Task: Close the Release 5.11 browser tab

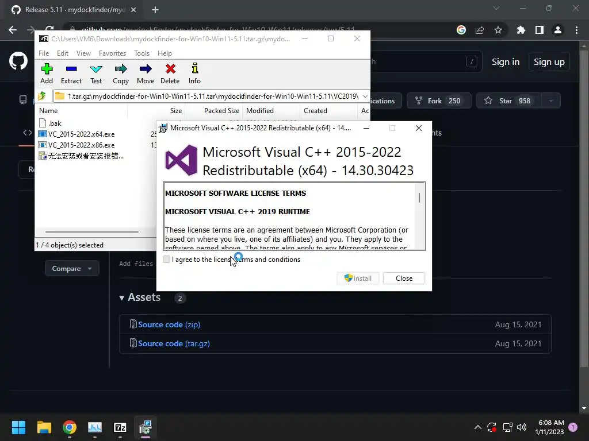Action: [x=133, y=10]
